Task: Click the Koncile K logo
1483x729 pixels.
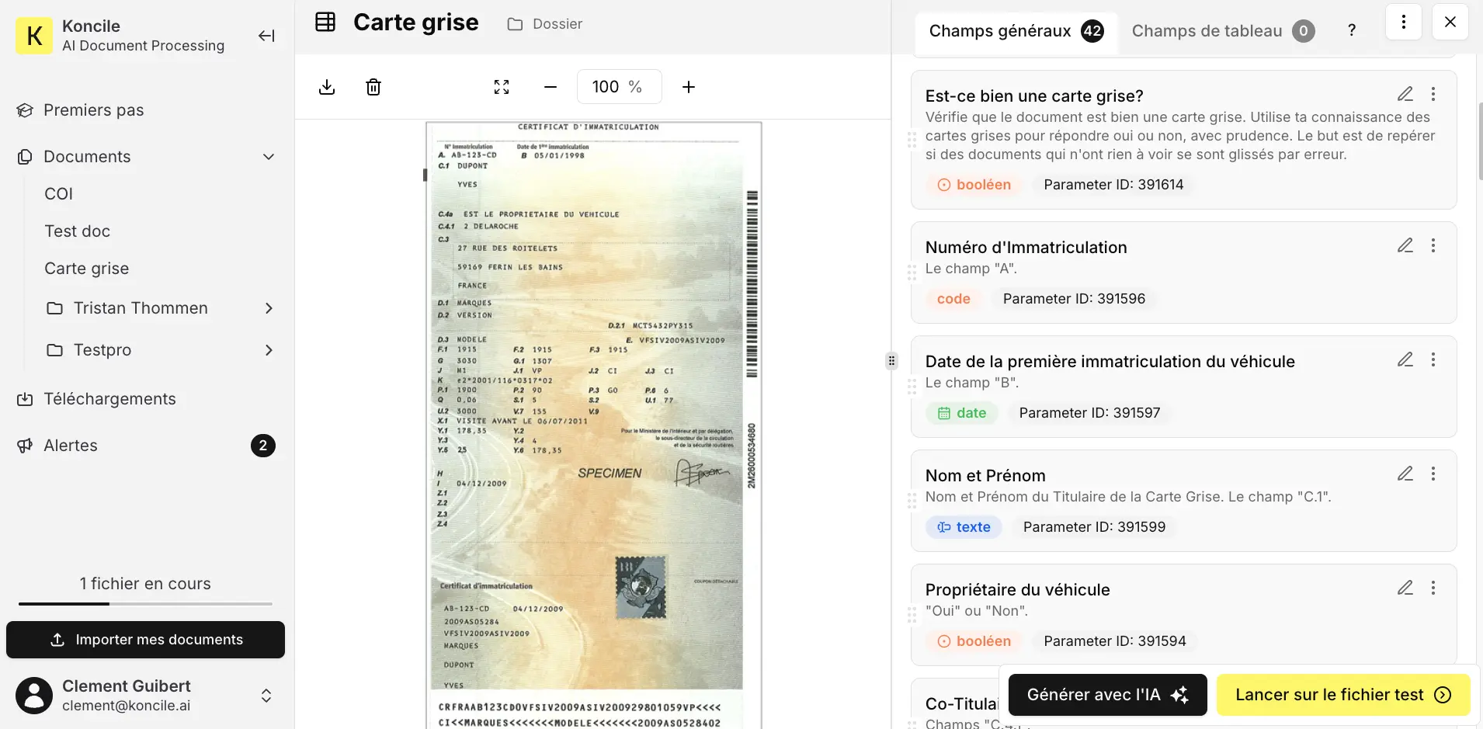Action: [x=34, y=36]
